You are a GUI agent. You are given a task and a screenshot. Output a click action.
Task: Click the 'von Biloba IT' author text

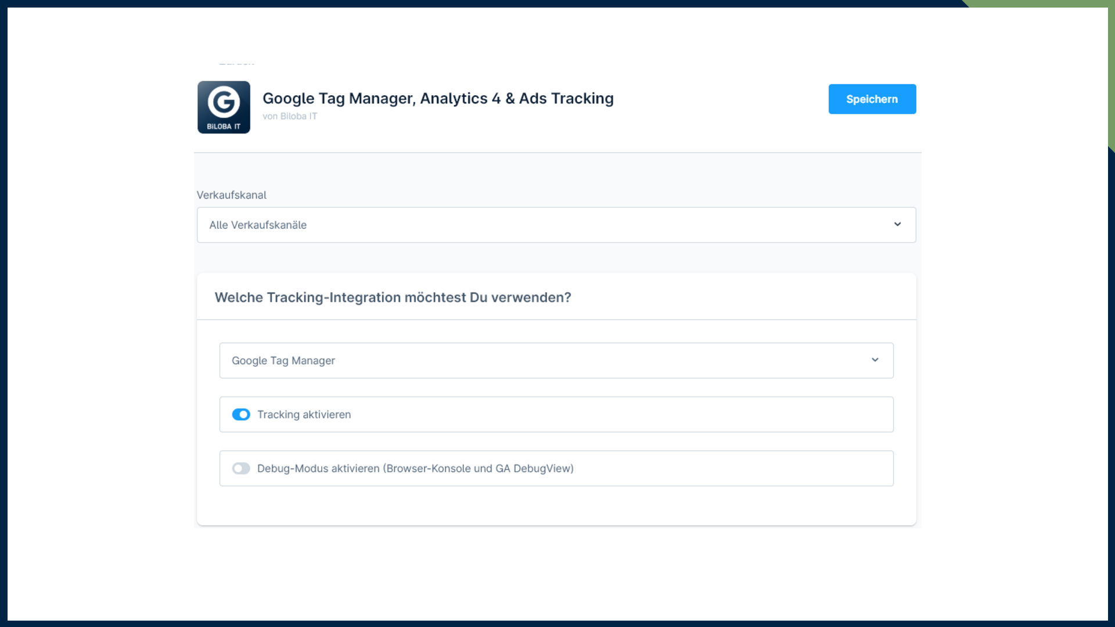pyautogui.click(x=290, y=116)
